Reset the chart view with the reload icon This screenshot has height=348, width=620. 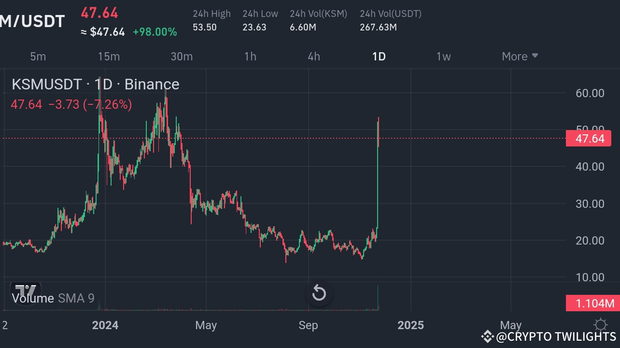pyautogui.click(x=319, y=293)
